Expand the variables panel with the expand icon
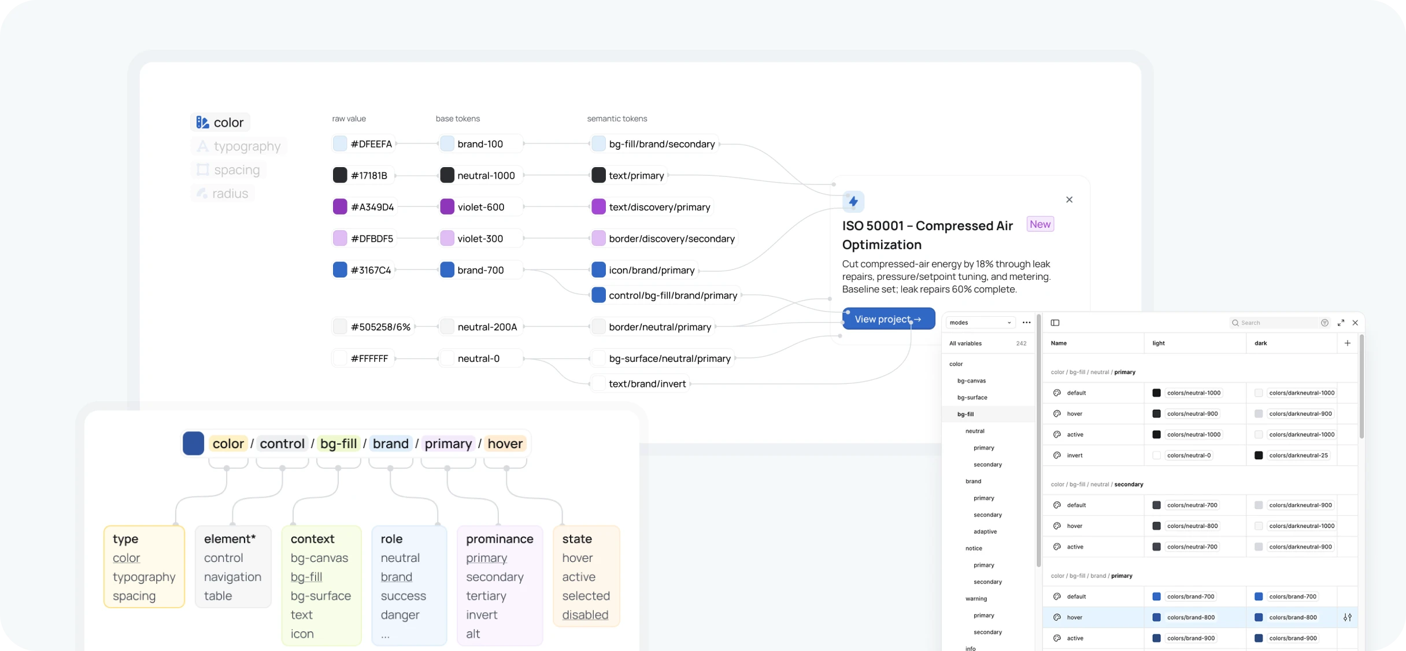This screenshot has width=1406, height=651. [1341, 323]
